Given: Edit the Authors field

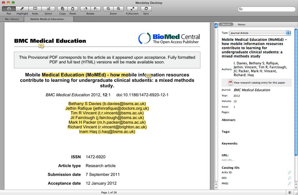Looking at the screenshot, I should pyautogui.click(x=260, y=69).
